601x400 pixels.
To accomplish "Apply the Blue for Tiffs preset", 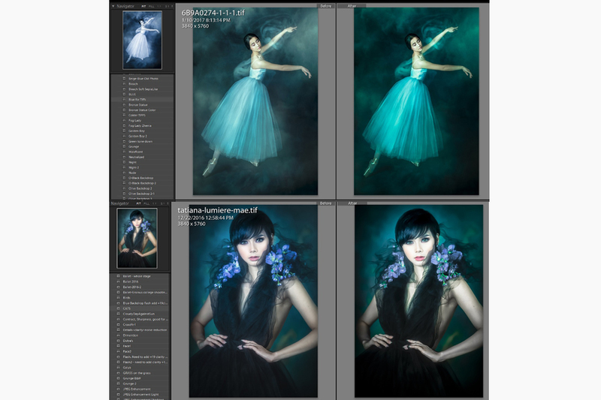I will (x=137, y=100).
